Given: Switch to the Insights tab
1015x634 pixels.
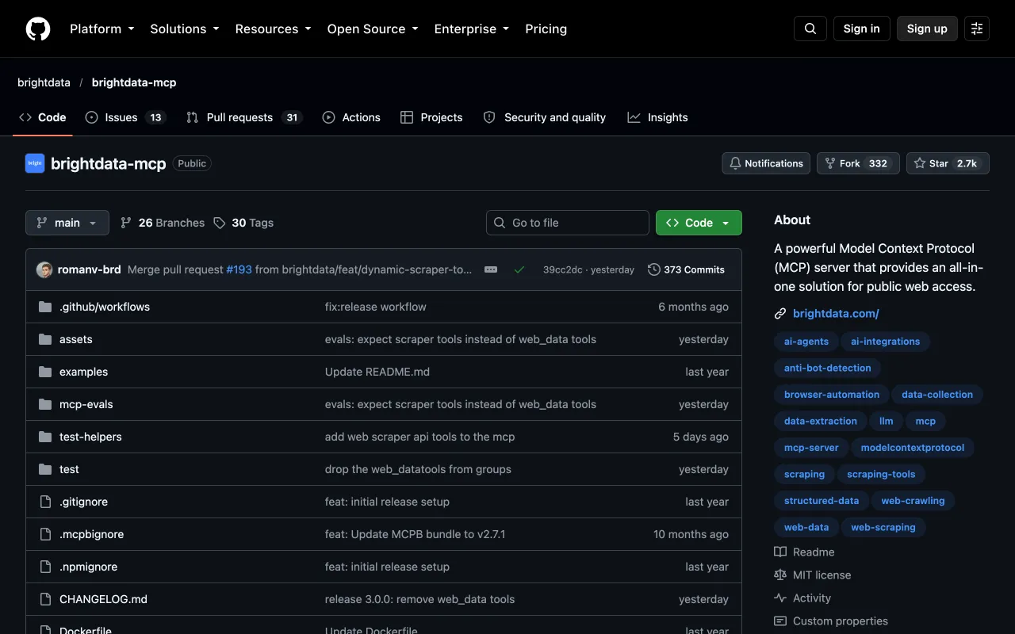Looking at the screenshot, I should coord(657,117).
